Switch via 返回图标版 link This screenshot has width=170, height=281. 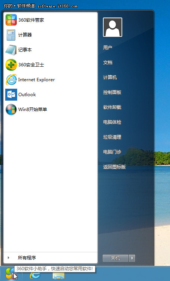114,167
